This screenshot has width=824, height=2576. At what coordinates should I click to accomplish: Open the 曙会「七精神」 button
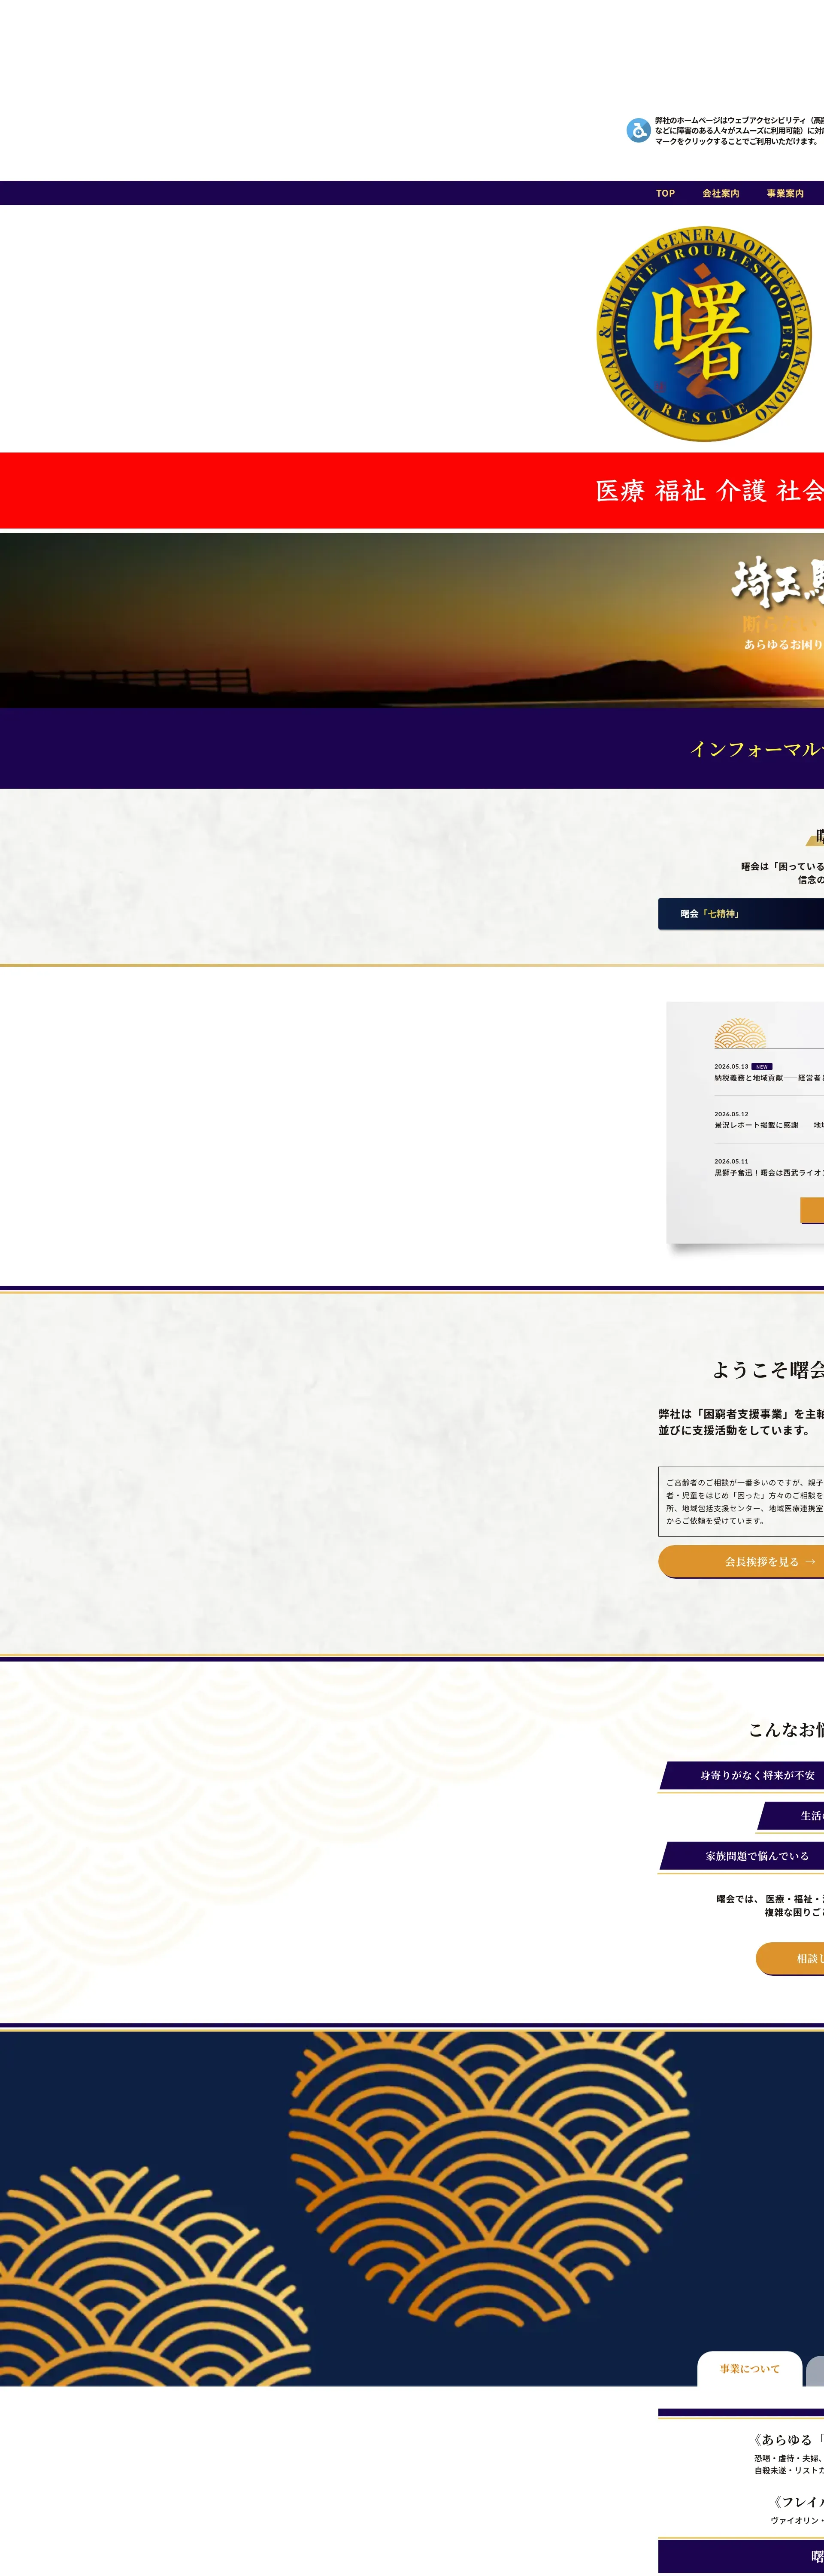pyautogui.click(x=741, y=914)
